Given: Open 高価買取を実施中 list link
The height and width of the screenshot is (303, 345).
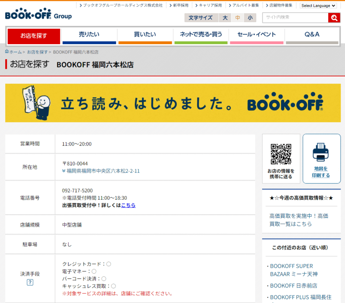Looking at the screenshot, I should [x=299, y=220].
